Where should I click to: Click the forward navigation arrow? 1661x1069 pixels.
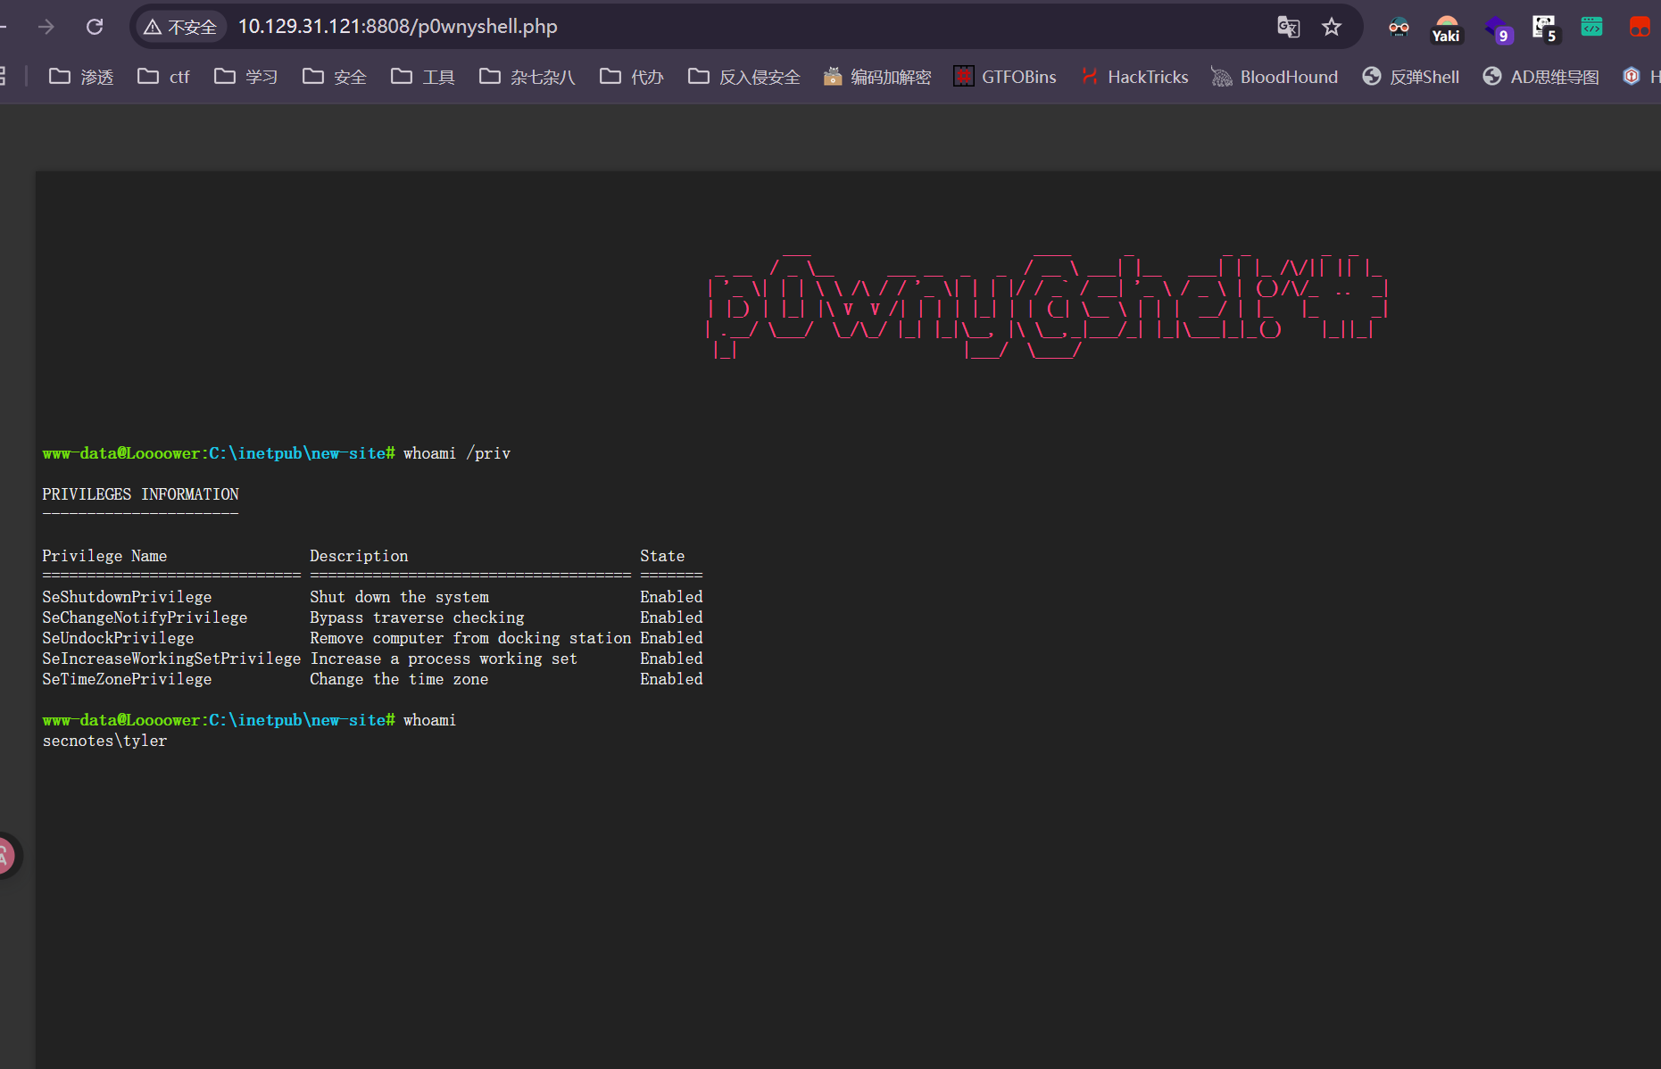tap(46, 27)
